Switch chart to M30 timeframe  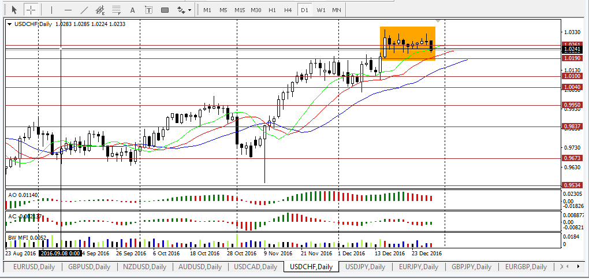[x=256, y=10]
